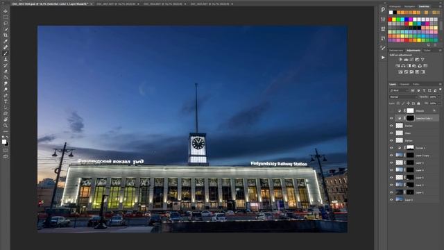
Task: Hide the Layer 2 copy layer
Action: (x=391, y=156)
